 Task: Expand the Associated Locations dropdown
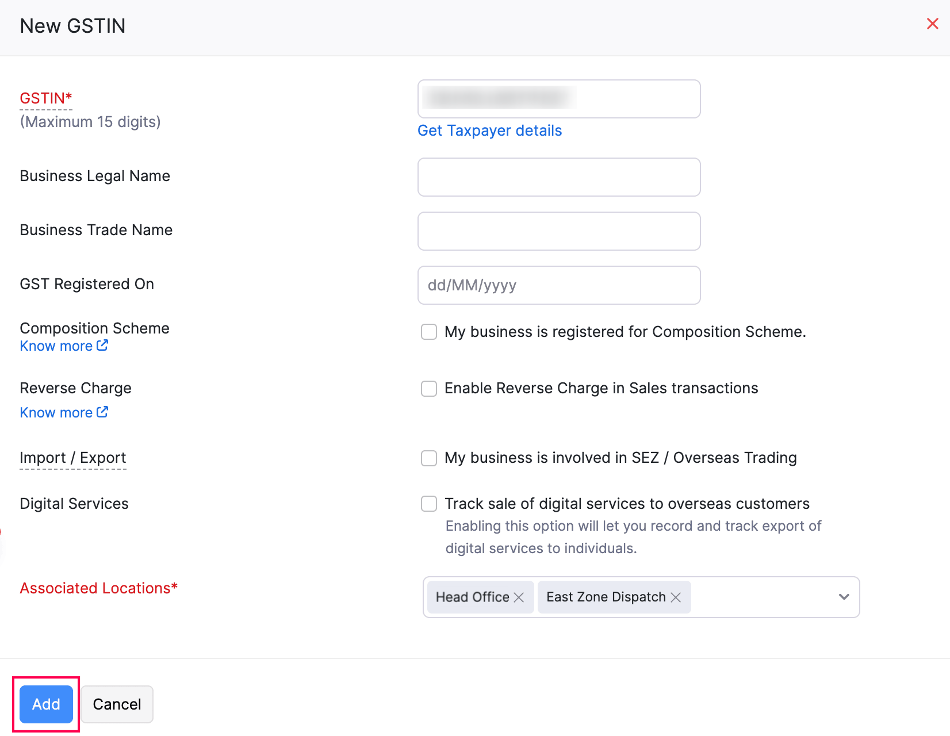tap(844, 597)
